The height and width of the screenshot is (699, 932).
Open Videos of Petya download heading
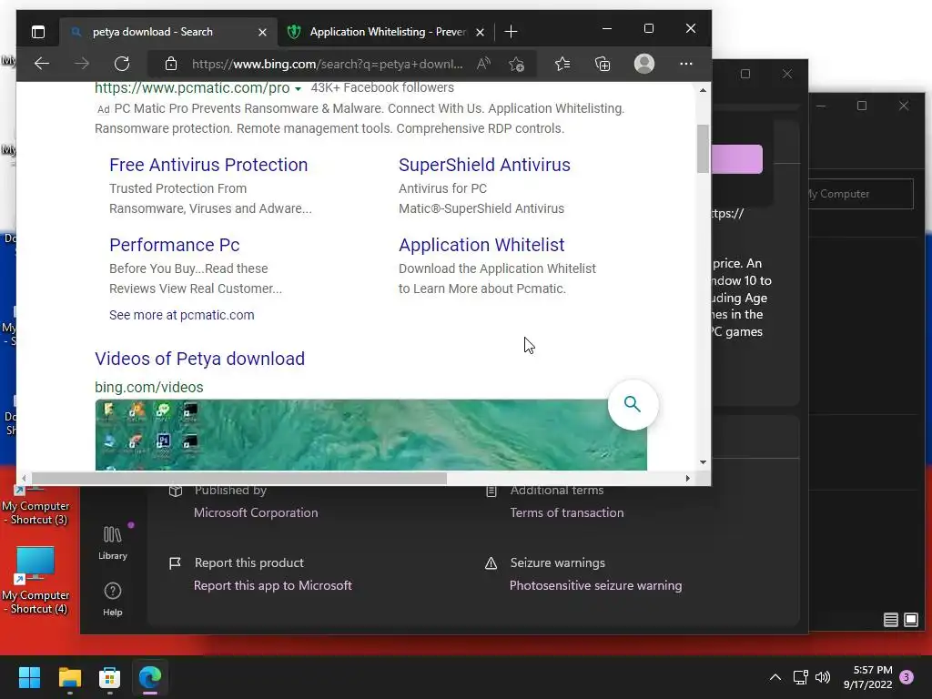tap(199, 359)
